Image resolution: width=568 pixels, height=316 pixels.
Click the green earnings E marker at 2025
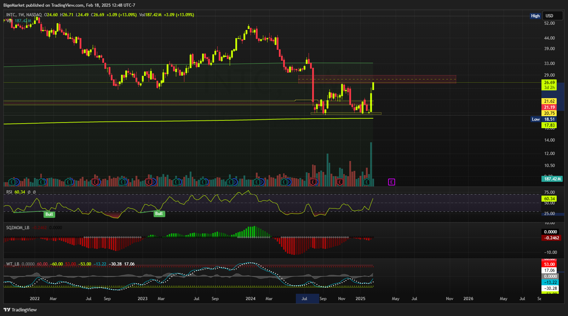pyautogui.click(x=367, y=182)
